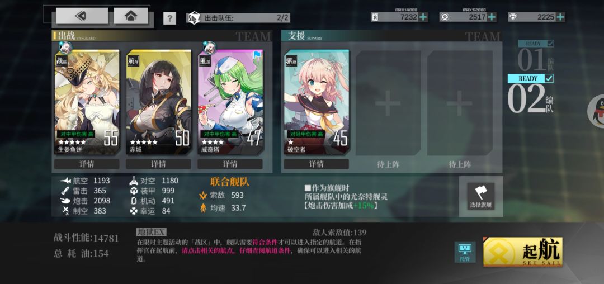
Task: Click the 选择旗舰 flag icon button
Action: pos(480,196)
